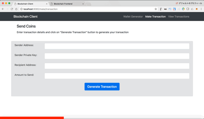204x119 pixels.
Task: Select the Amount to Send field
Action: click(x=117, y=76)
